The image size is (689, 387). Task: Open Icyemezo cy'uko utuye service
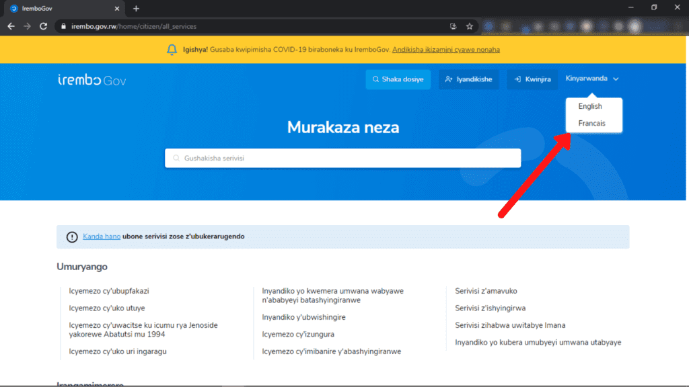pos(107,308)
